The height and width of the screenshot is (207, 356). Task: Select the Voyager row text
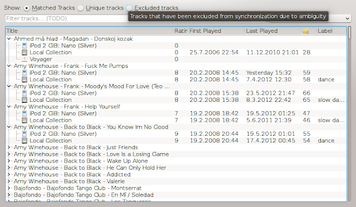pos(41,60)
